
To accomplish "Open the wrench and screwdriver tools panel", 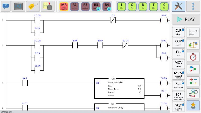I will click(x=178, y=6).
